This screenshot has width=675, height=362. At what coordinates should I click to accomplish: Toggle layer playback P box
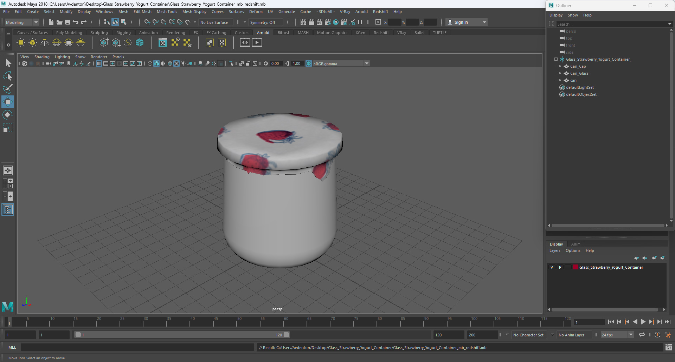click(x=560, y=267)
